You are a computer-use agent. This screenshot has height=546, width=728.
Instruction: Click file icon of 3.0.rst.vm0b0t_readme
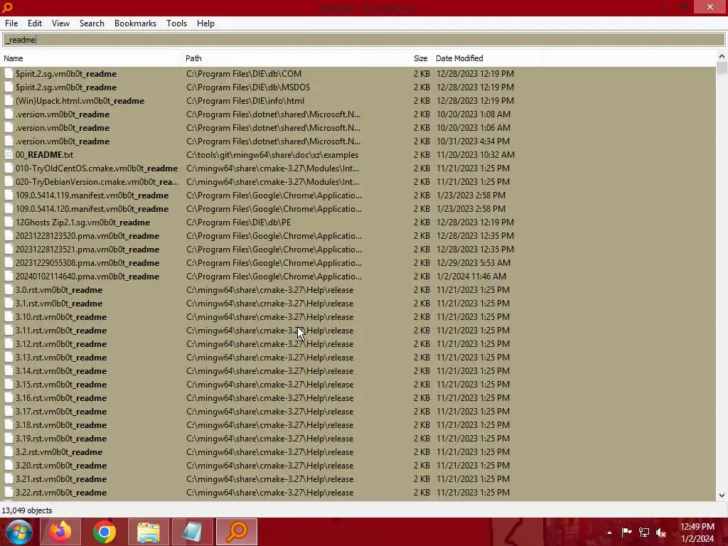pyautogui.click(x=9, y=290)
